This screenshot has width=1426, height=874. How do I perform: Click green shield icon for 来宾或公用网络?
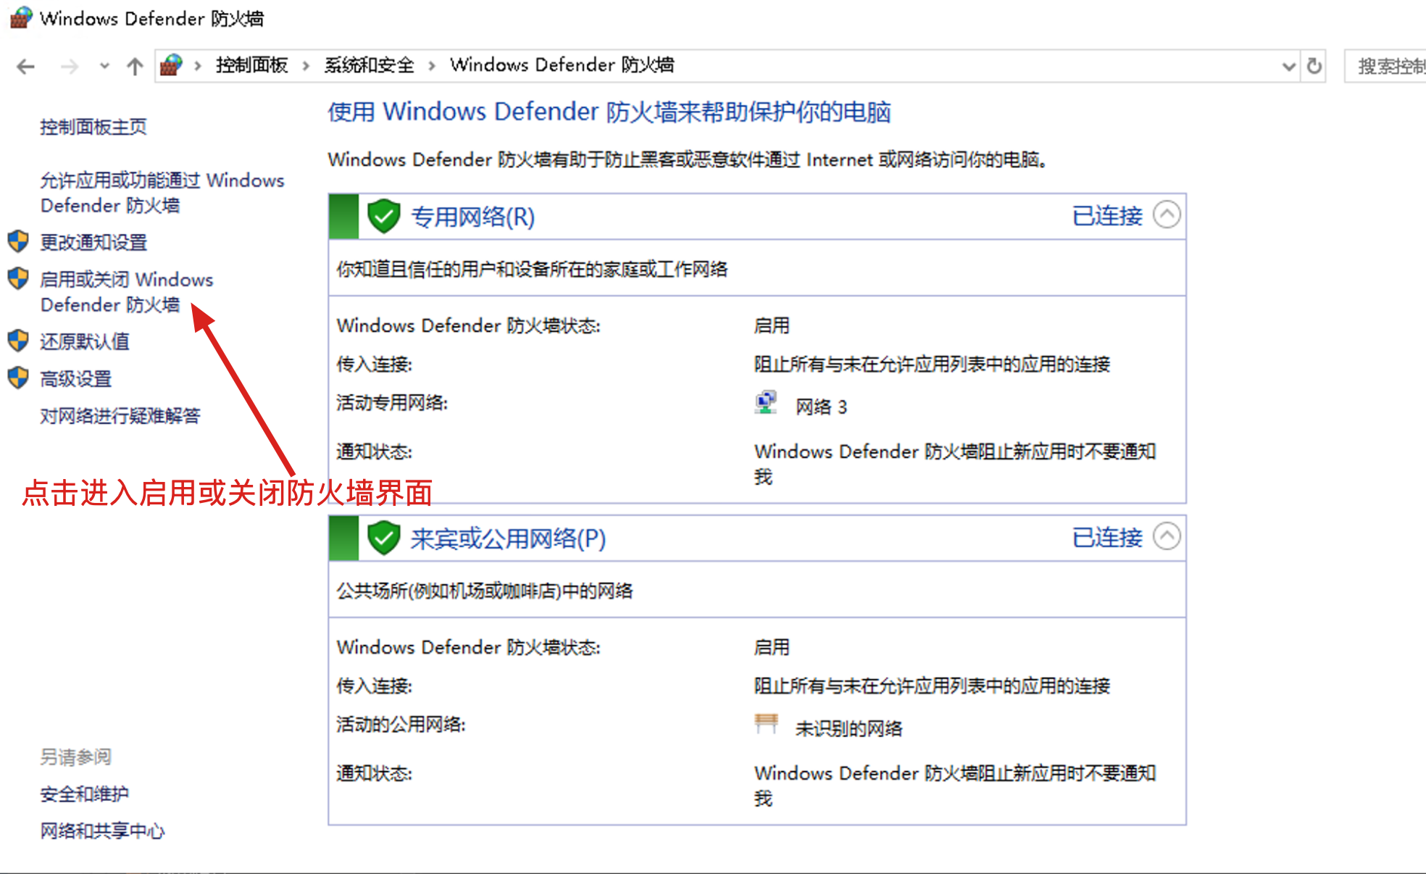(x=384, y=538)
